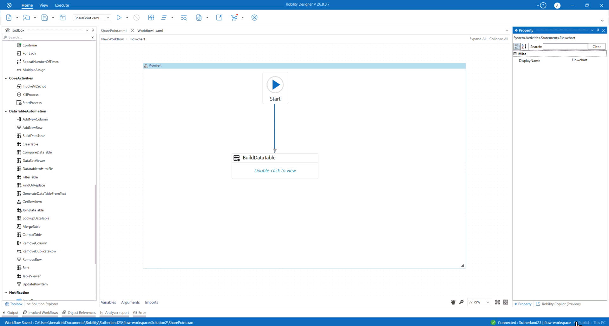Close the SharePoint.xaml tab
Screen dimensions: 609x326
point(132,31)
